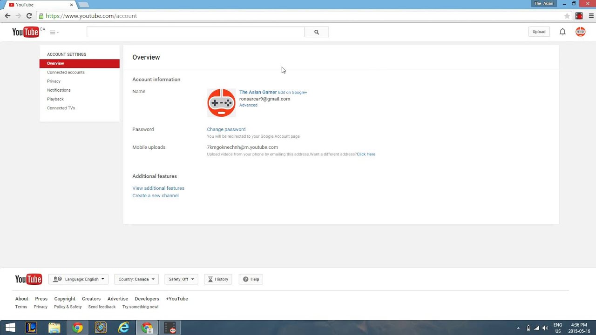Click Create a new channel
The image size is (596, 335).
tap(156, 195)
